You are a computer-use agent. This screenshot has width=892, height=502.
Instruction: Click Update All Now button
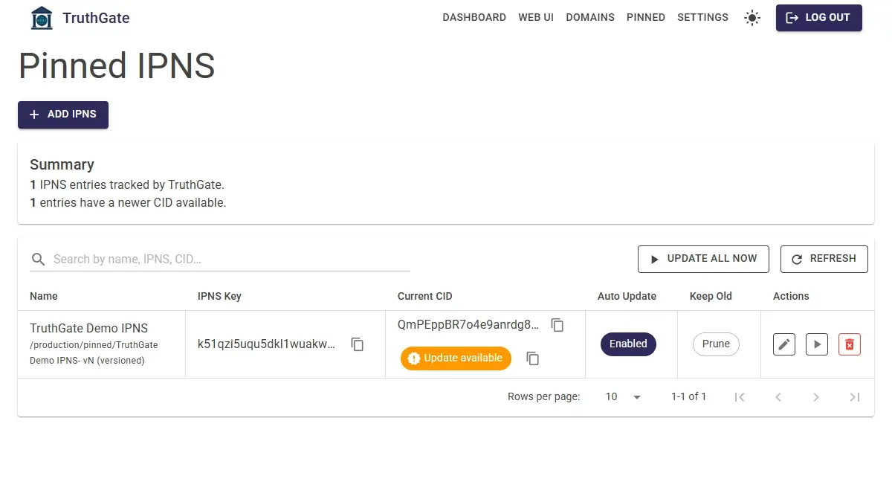(703, 259)
